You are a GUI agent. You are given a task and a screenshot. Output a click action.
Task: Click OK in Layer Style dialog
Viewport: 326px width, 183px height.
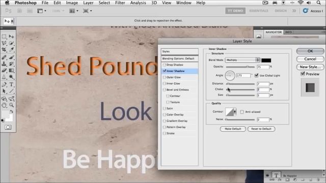click(x=310, y=51)
